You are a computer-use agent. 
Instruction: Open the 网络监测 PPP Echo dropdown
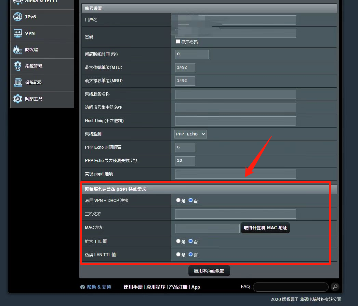pyautogui.click(x=190, y=134)
